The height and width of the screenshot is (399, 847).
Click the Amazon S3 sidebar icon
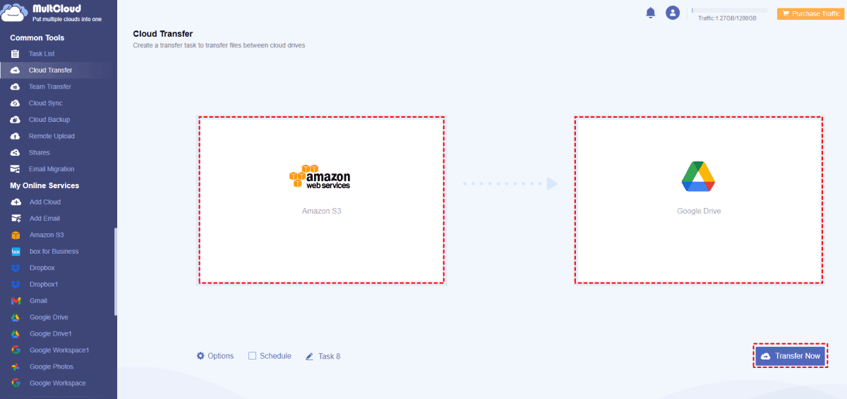click(x=16, y=235)
